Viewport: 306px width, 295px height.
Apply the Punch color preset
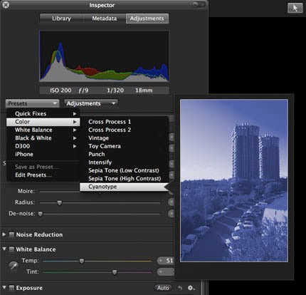(124, 154)
